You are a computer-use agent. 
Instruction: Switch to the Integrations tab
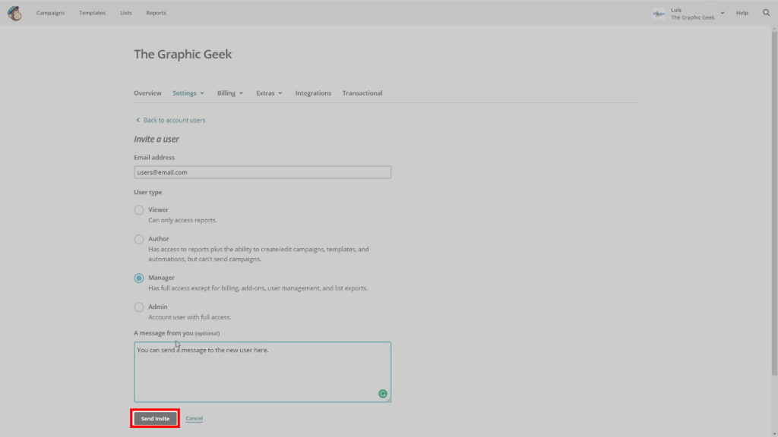313,93
